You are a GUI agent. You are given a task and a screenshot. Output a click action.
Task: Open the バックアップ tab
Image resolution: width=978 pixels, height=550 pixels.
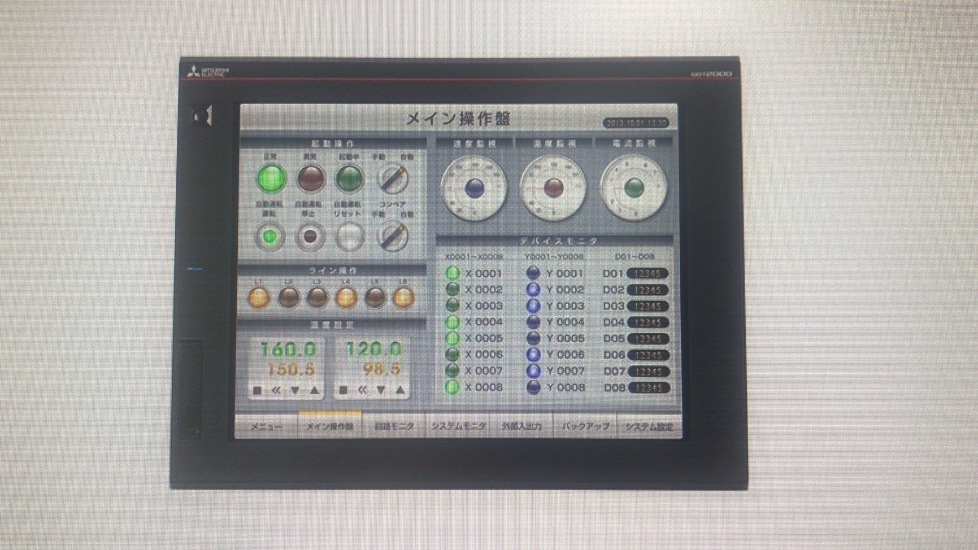[x=585, y=426]
